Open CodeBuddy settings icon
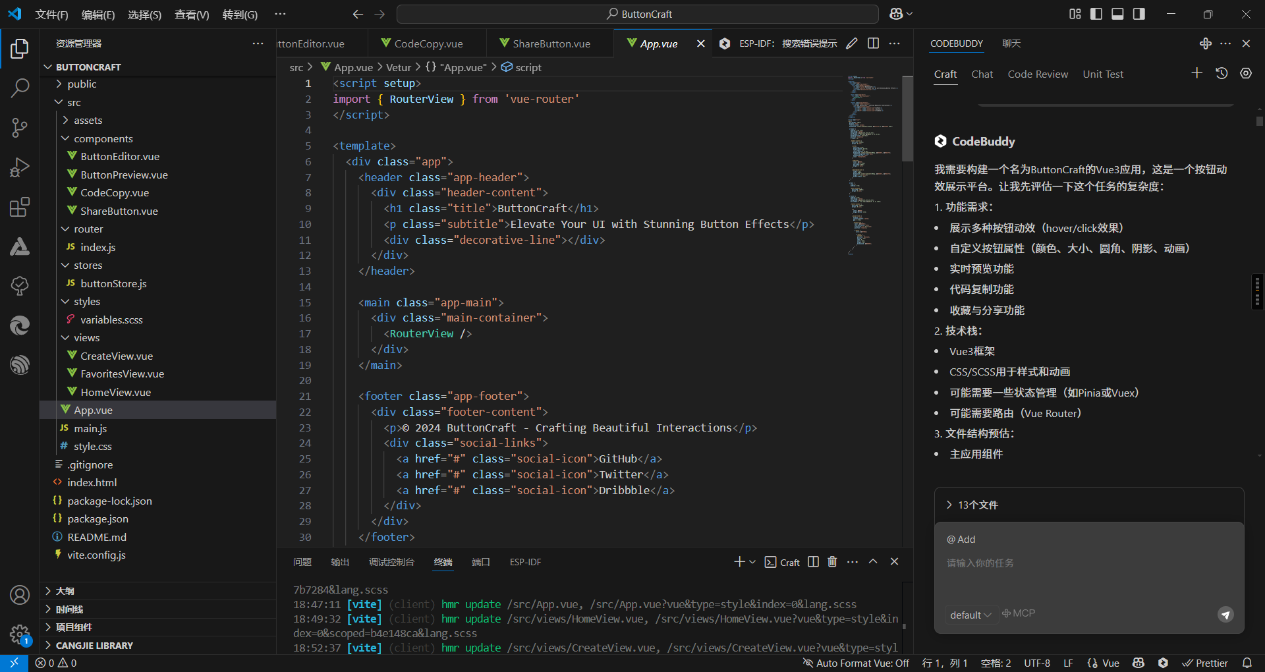The image size is (1265, 672). pyautogui.click(x=1246, y=73)
